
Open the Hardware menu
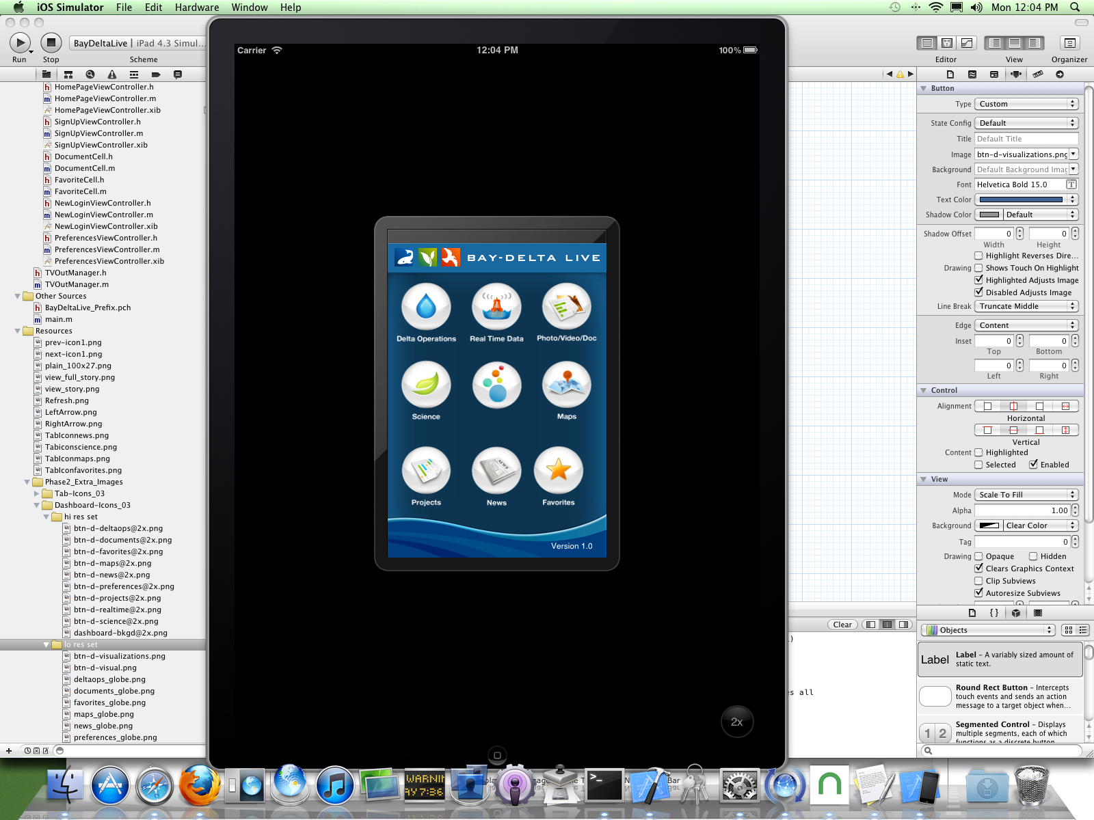point(197,8)
